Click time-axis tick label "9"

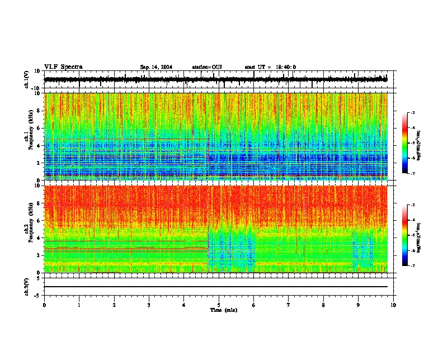coord(358,305)
